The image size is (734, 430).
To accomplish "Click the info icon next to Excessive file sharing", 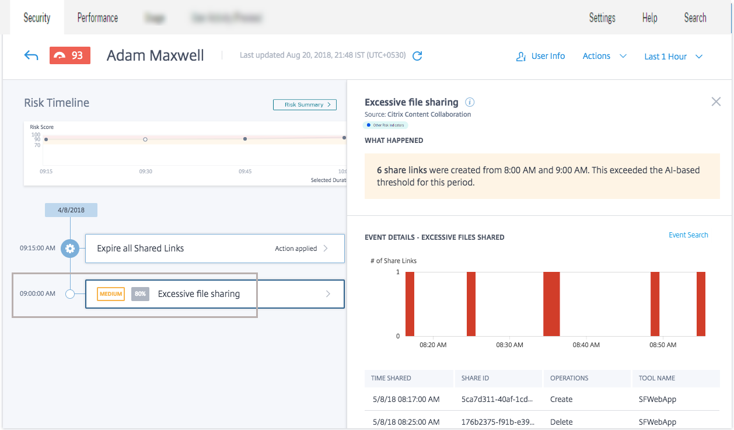I will (470, 102).
